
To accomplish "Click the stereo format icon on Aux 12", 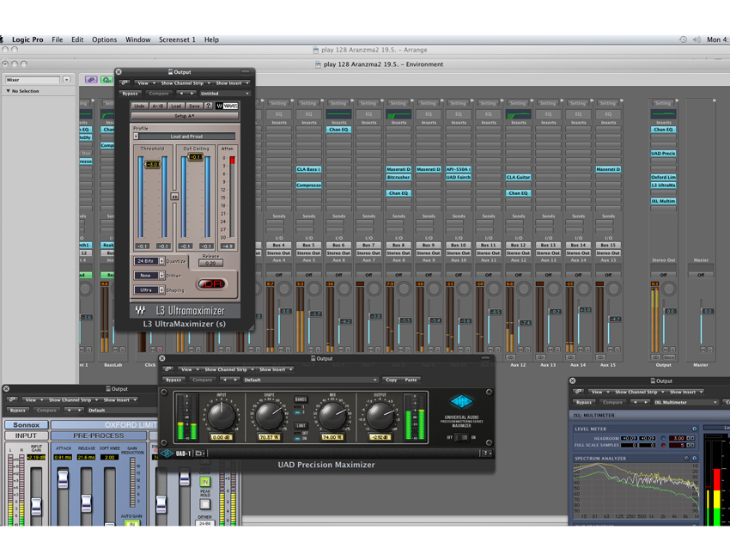I will [x=511, y=357].
